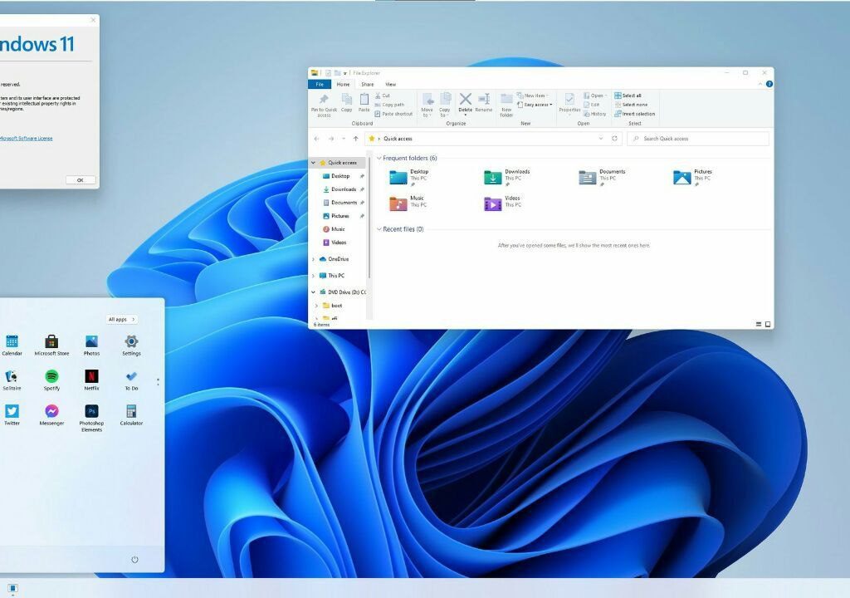The width and height of the screenshot is (850, 598).
Task: Expand OneDrive in the navigation pane
Action: [x=313, y=259]
